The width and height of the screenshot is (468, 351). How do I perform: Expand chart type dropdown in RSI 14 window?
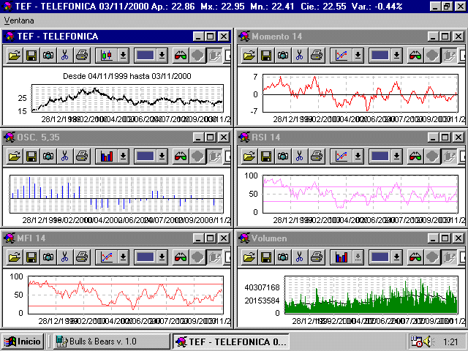(358, 156)
